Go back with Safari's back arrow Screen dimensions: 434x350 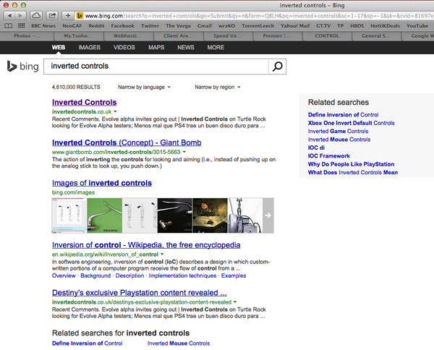[9, 16]
